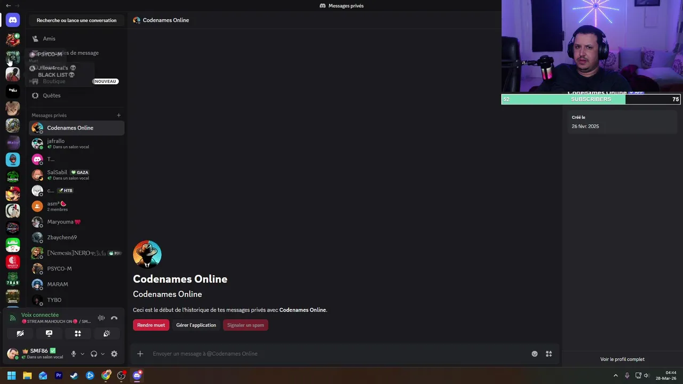Open Steam from taskbar

tap(74, 375)
